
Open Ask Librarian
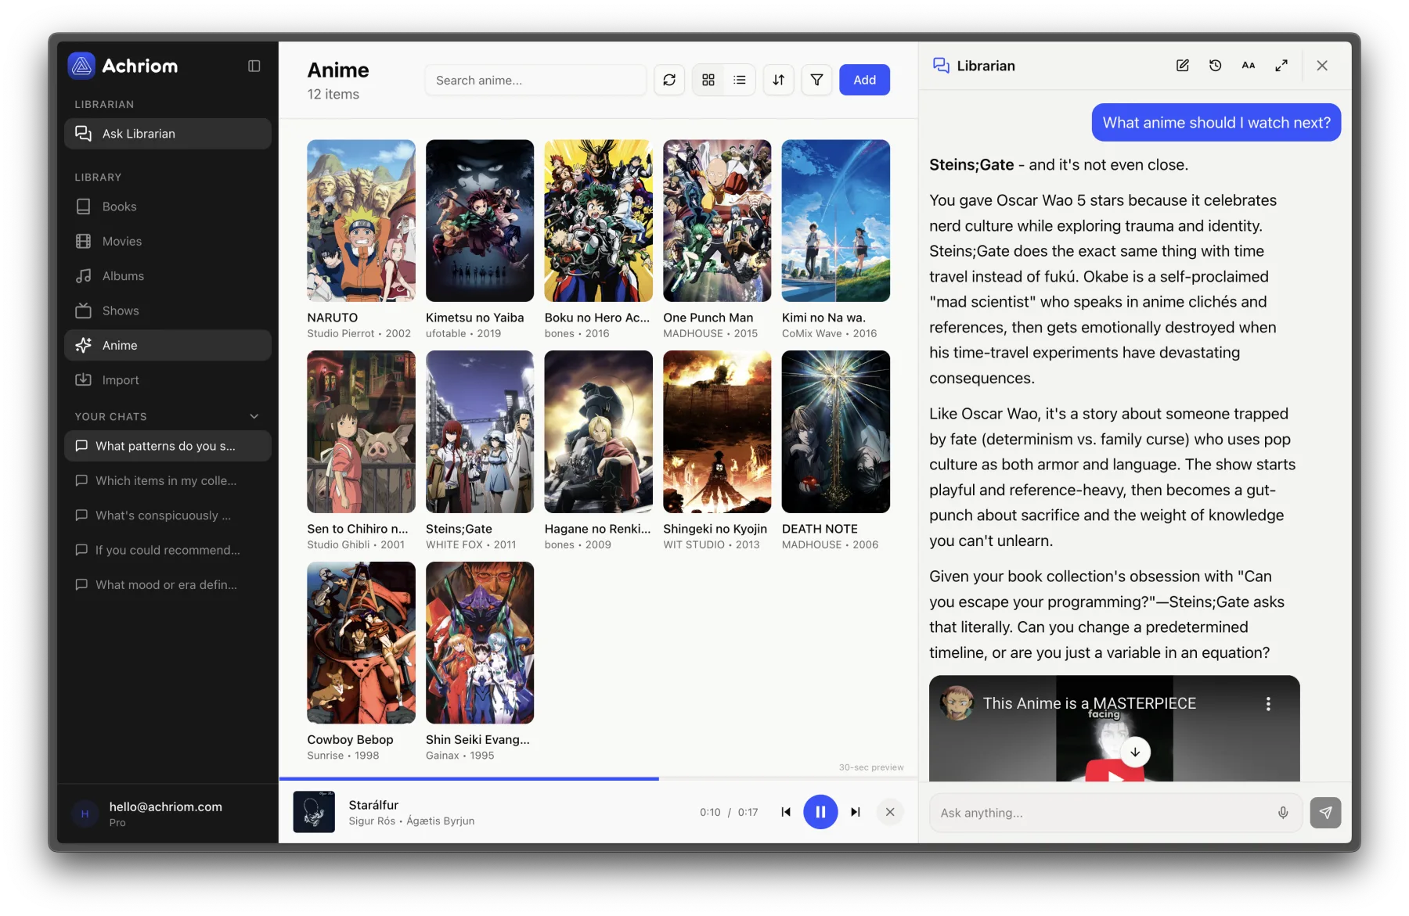click(168, 134)
